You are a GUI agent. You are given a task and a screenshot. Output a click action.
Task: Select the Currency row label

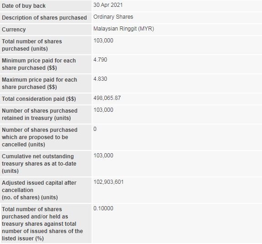pos(14,30)
